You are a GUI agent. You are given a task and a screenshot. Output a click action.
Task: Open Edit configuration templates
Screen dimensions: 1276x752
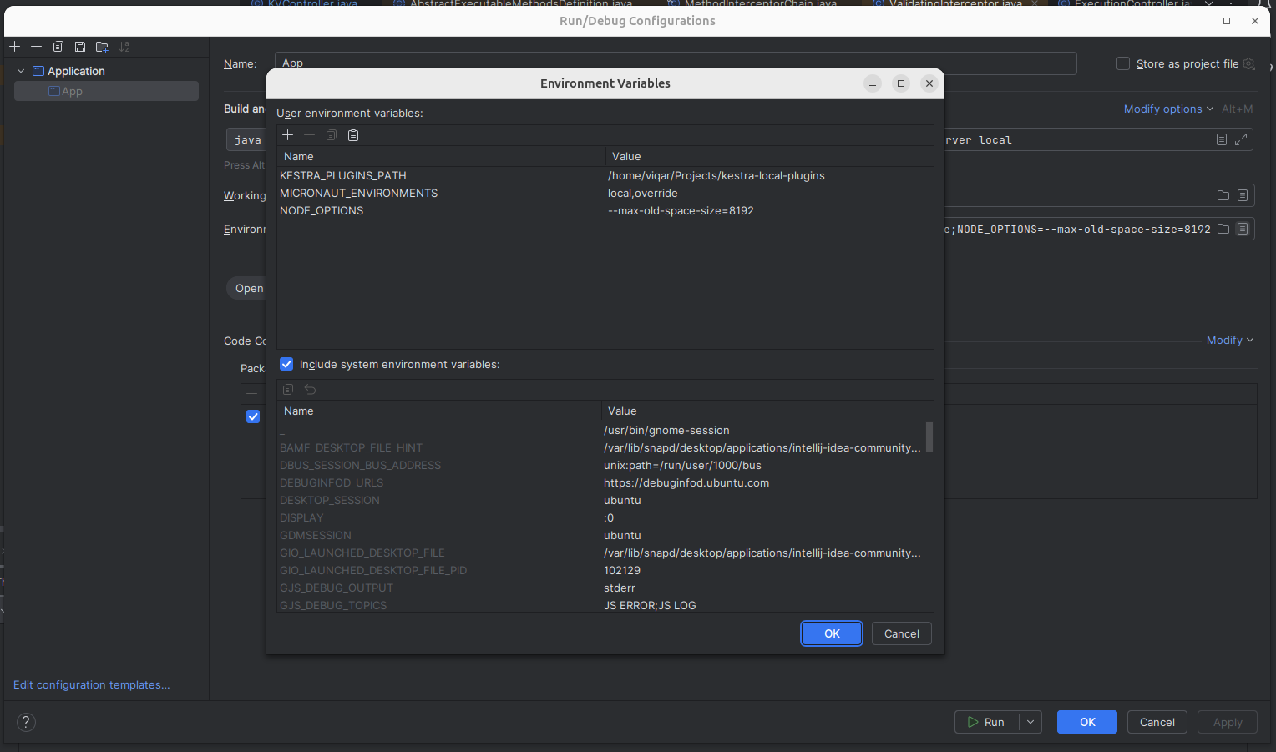pos(91,684)
